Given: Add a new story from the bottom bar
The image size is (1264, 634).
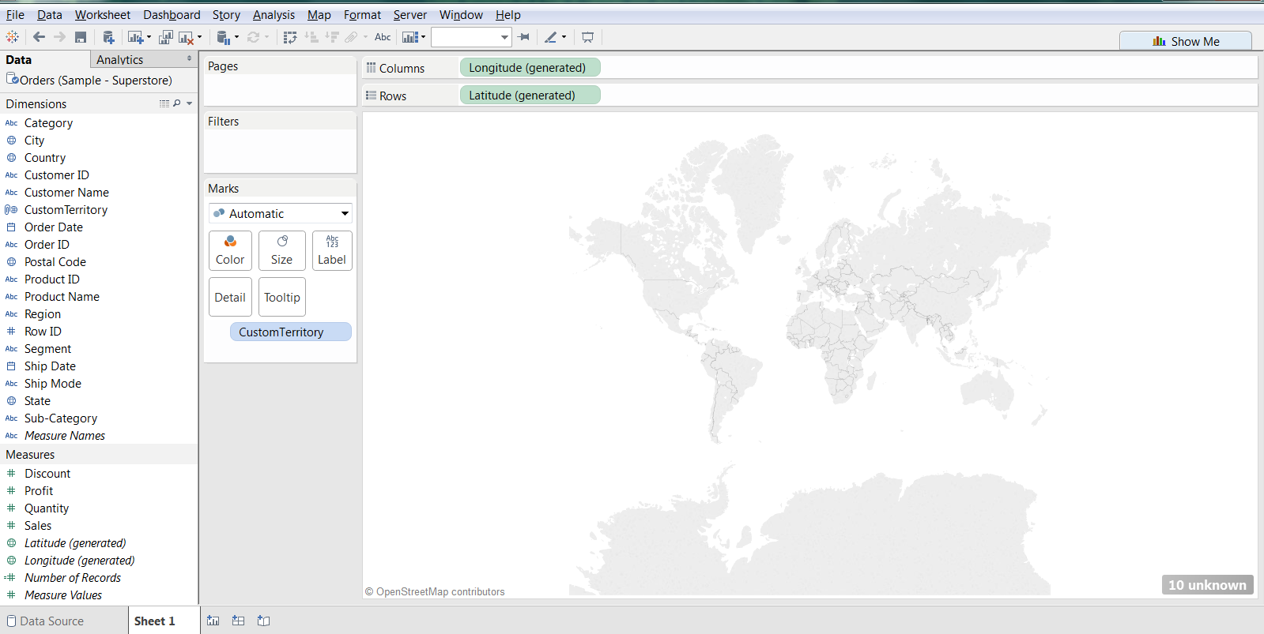Looking at the screenshot, I should coord(264,621).
